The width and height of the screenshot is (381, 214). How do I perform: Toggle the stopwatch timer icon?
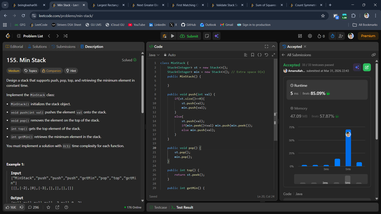[332, 36]
